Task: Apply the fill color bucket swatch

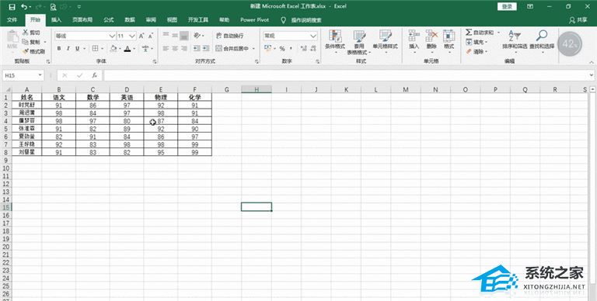Action: [x=113, y=48]
